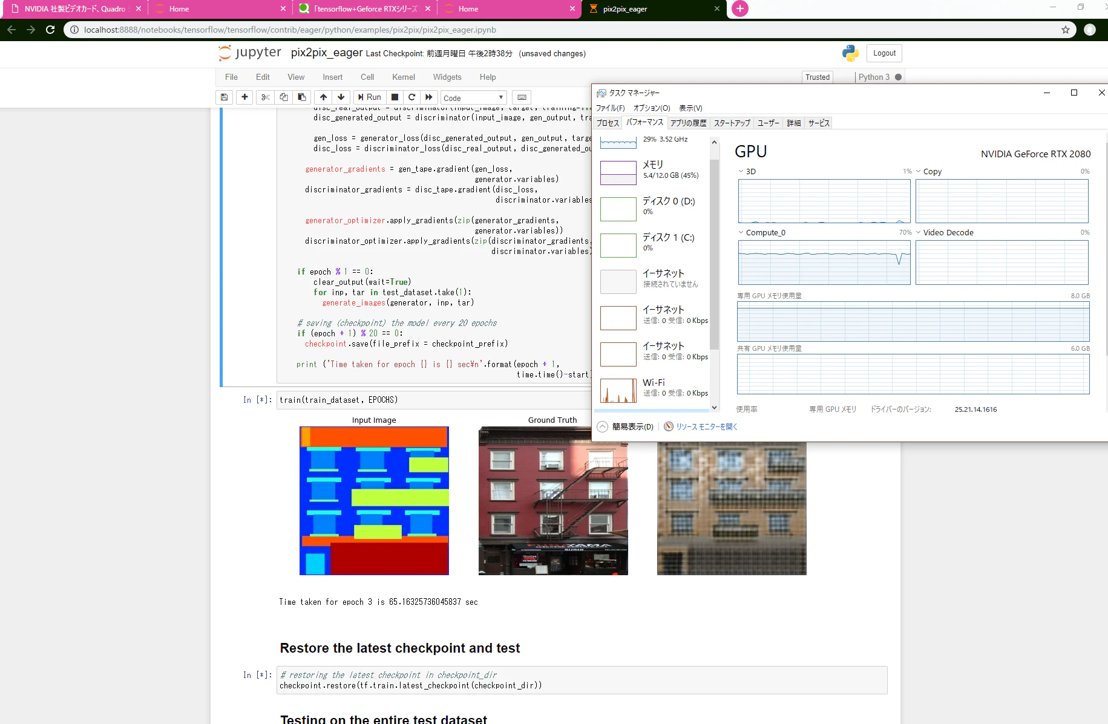Paste cells below icon in toolbar
Image resolution: width=1108 pixels, height=724 pixels.
coord(301,97)
